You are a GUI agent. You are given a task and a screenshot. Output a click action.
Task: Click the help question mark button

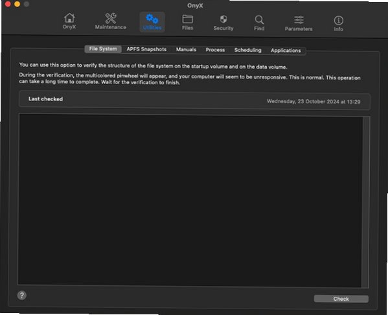coord(22,295)
